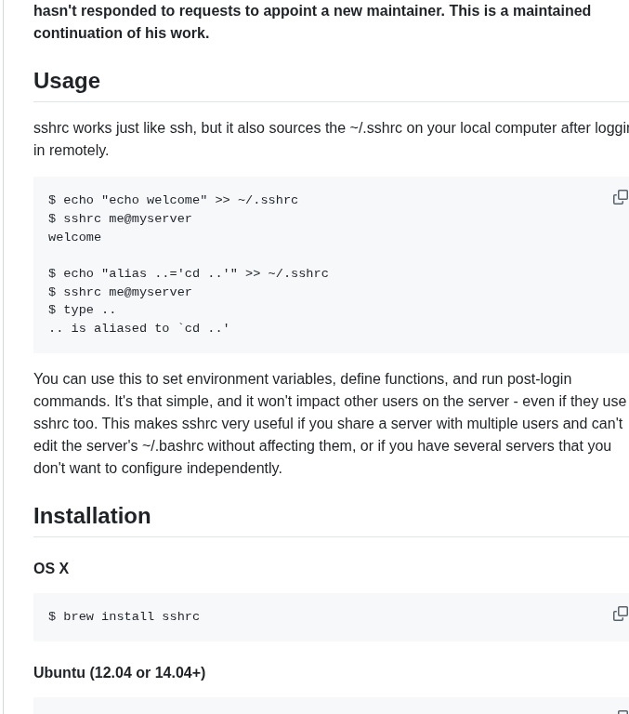
Task: Click the Installation section heading
Action: click(92, 516)
